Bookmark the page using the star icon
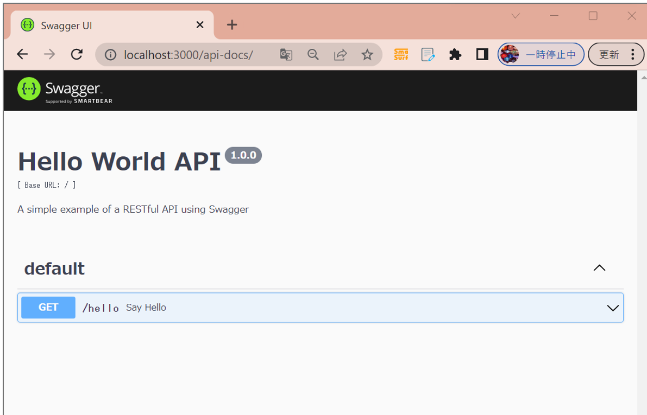Image resolution: width=647 pixels, height=415 pixels. [x=367, y=54]
